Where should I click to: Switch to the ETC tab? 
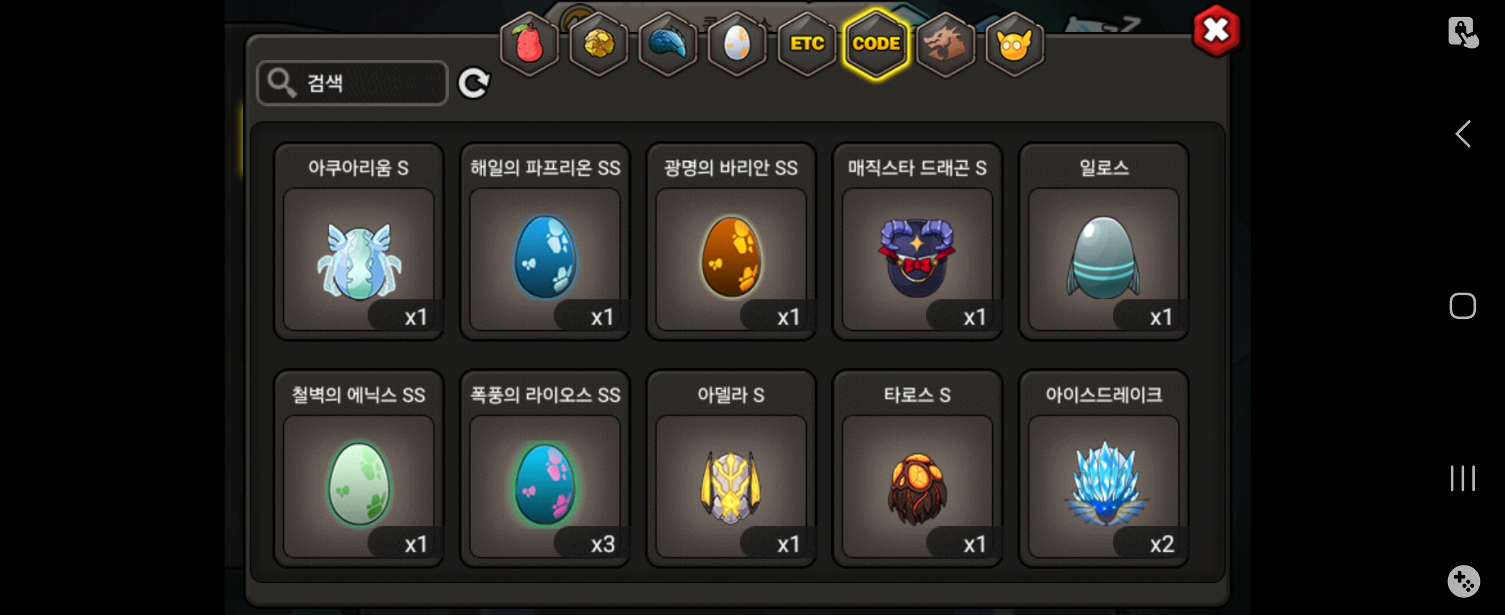[x=806, y=44]
